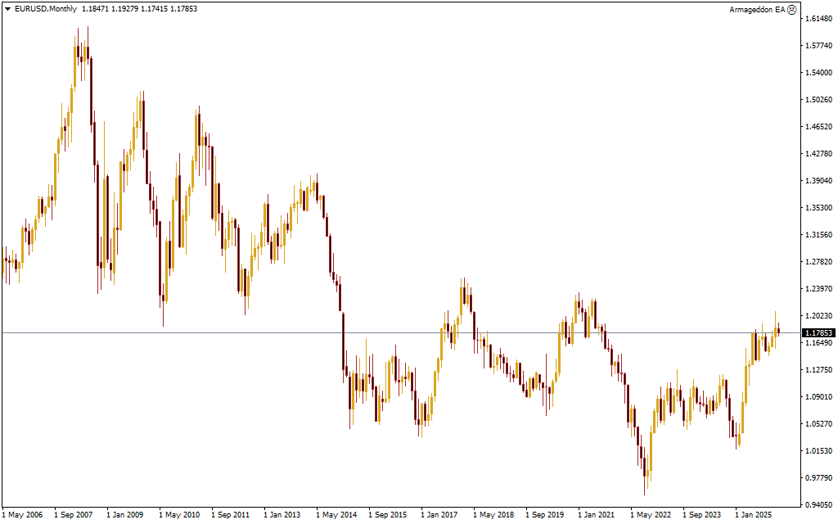Click the 1 Jan 2025 date label
Viewport: 838px width, 524px height.
pyautogui.click(x=753, y=515)
